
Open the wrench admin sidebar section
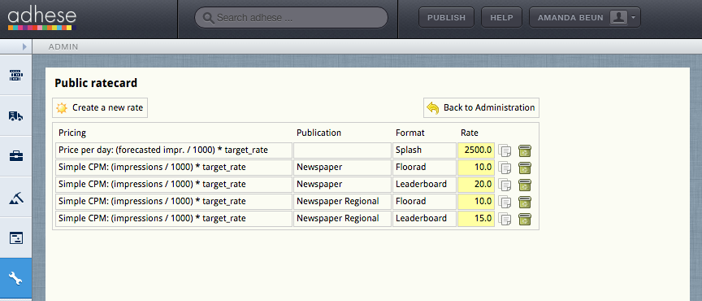(16, 279)
